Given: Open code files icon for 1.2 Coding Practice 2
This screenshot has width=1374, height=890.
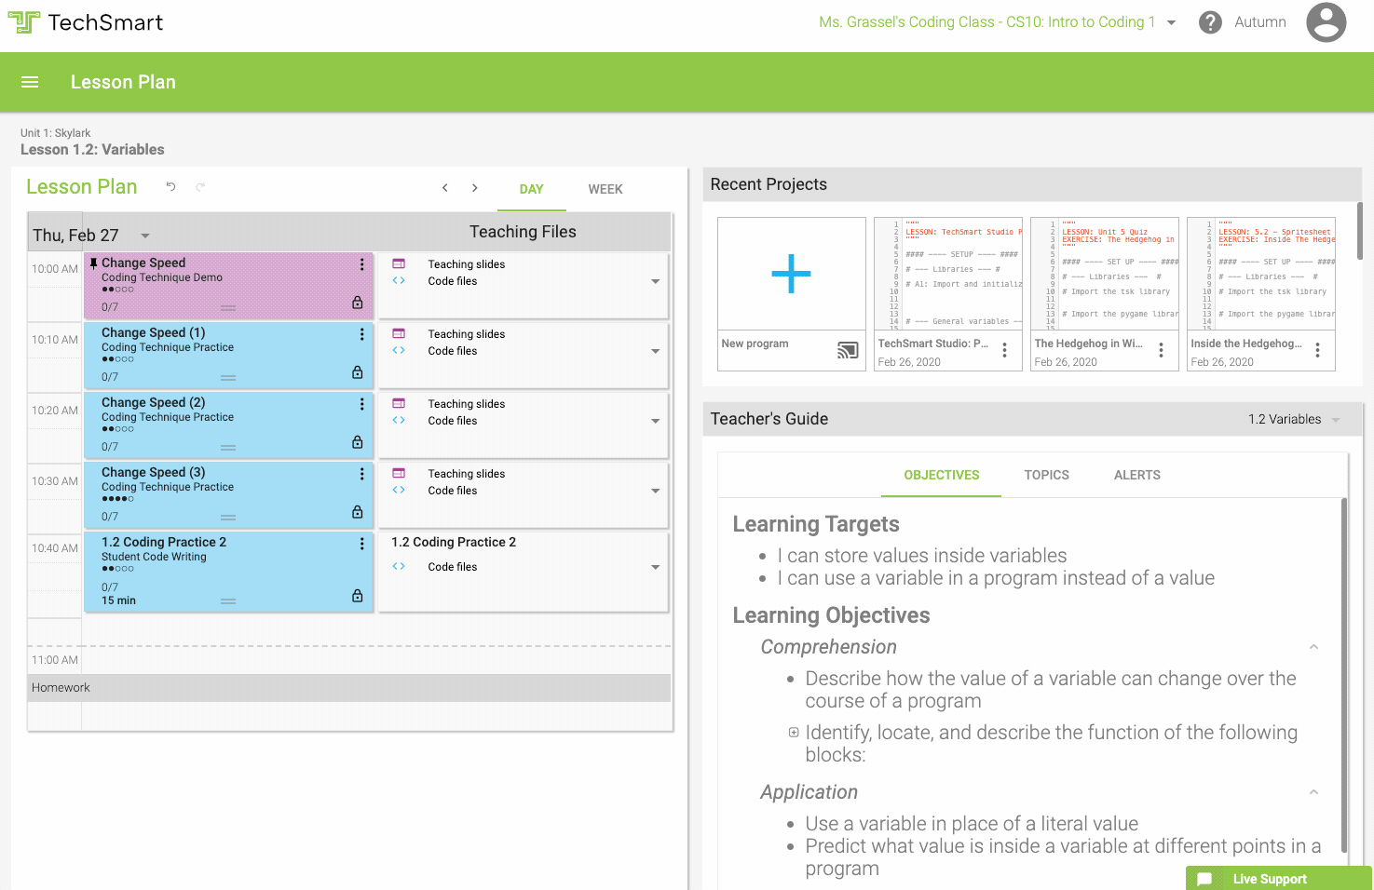Looking at the screenshot, I should pyautogui.click(x=399, y=566).
